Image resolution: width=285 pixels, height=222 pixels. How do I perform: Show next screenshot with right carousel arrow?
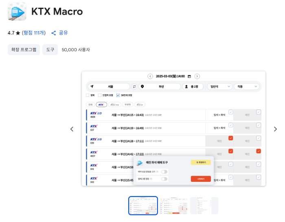pos(275,129)
